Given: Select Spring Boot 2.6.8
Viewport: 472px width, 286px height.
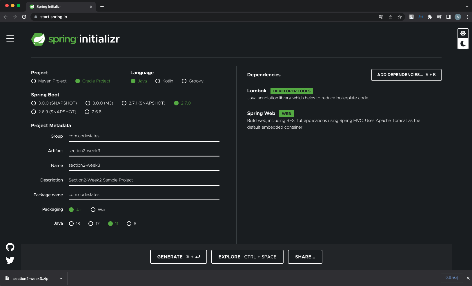Looking at the screenshot, I should pos(93,112).
